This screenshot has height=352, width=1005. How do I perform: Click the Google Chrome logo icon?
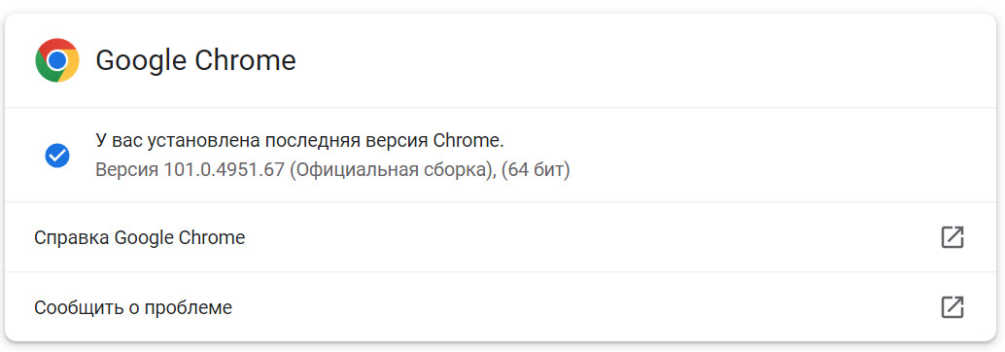(x=57, y=60)
